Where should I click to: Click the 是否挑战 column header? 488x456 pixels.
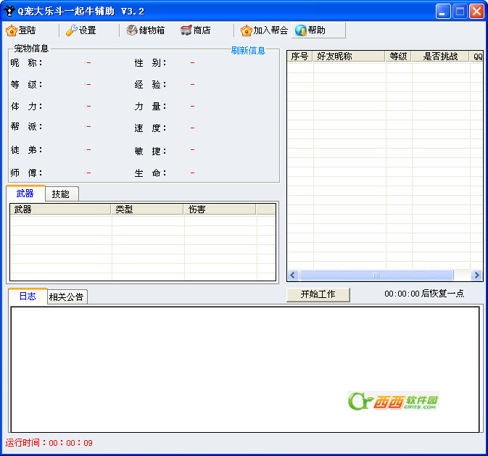point(440,57)
